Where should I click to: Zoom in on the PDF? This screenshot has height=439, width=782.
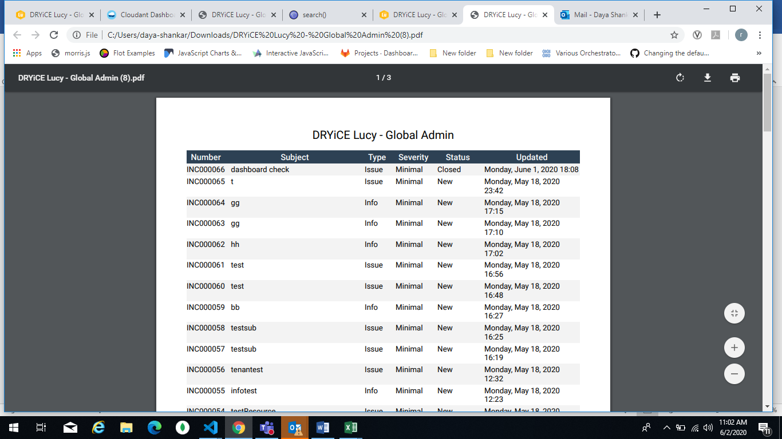[734, 348]
